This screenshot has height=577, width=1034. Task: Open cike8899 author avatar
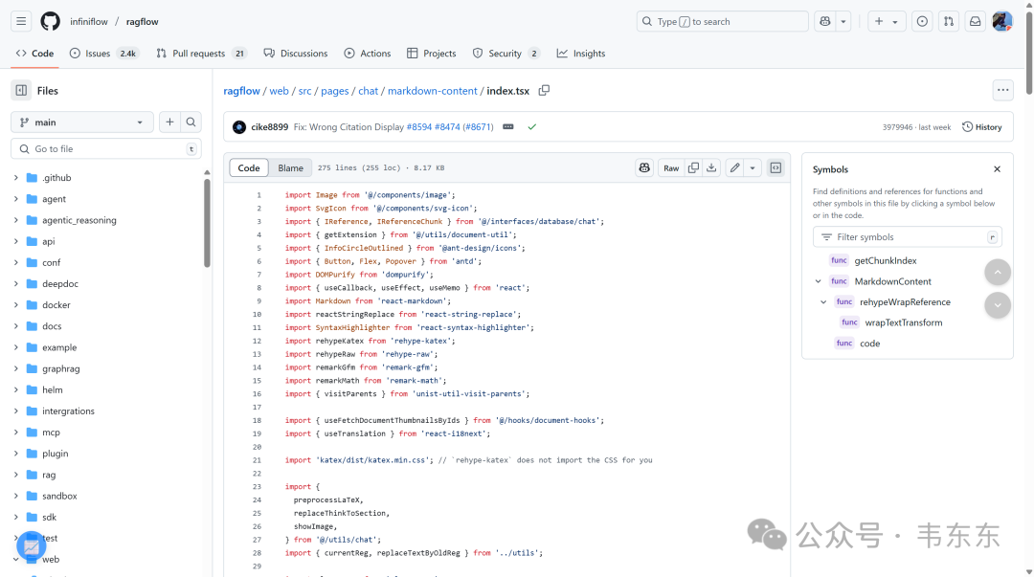pos(239,127)
